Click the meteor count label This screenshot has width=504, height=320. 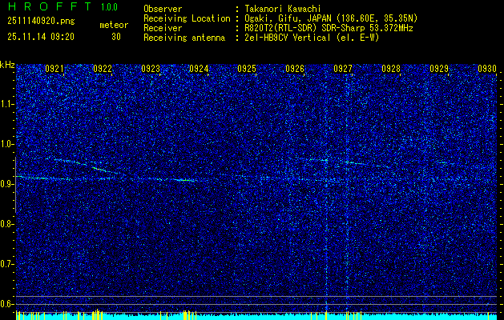pyautogui.click(x=114, y=25)
